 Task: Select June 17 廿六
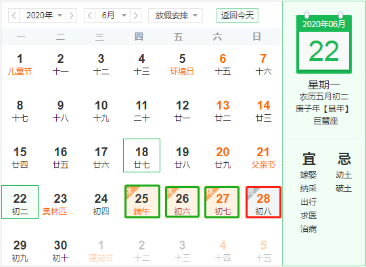(x=101, y=157)
